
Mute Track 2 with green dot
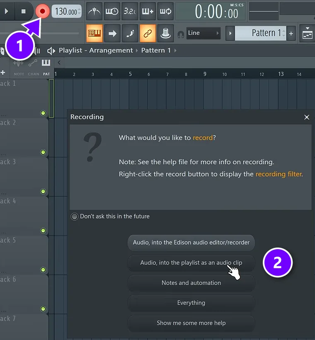click(x=43, y=152)
